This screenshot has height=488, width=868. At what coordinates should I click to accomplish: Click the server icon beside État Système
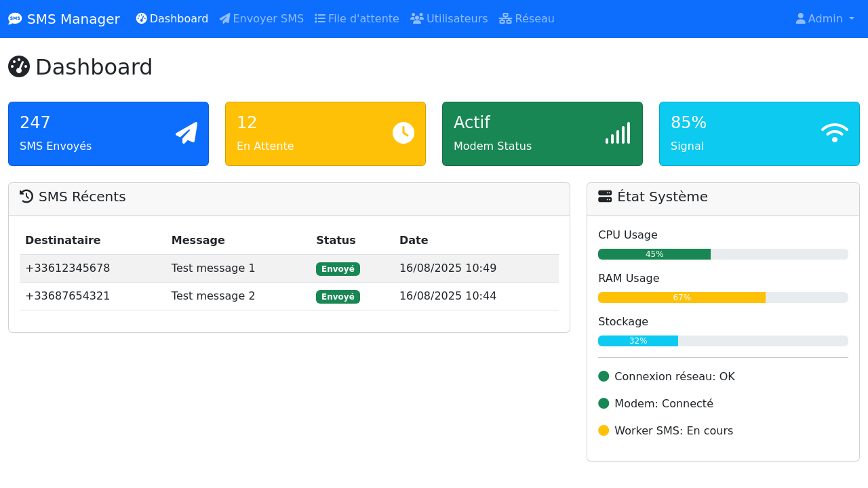[x=605, y=197]
